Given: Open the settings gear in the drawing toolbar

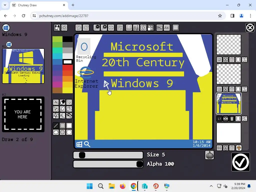Looking at the screenshot, I should coord(64,27).
